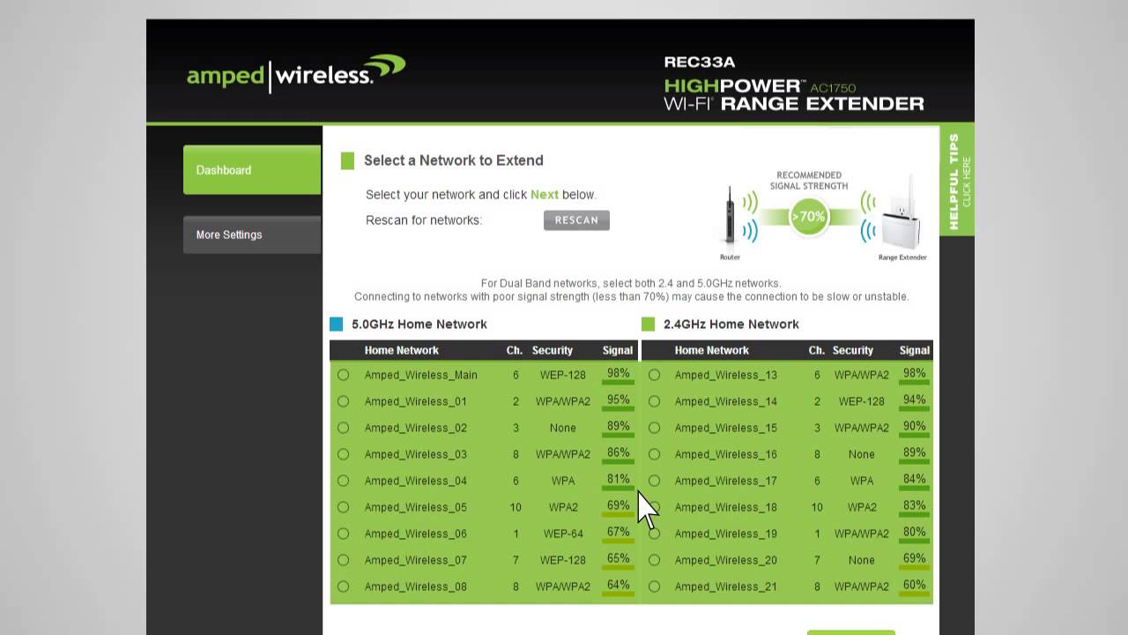Click the green square beside Select a Network to Extend

point(347,161)
